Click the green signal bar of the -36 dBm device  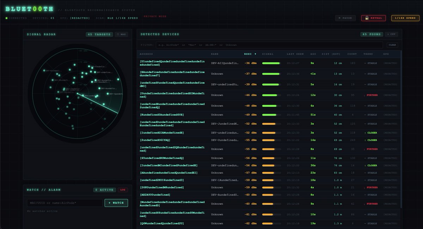(x=271, y=64)
